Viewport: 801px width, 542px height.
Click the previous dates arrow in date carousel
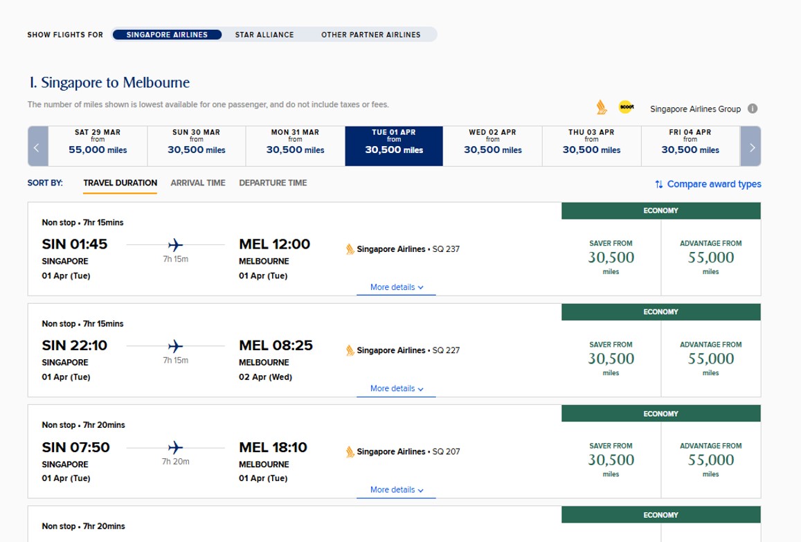(38, 147)
